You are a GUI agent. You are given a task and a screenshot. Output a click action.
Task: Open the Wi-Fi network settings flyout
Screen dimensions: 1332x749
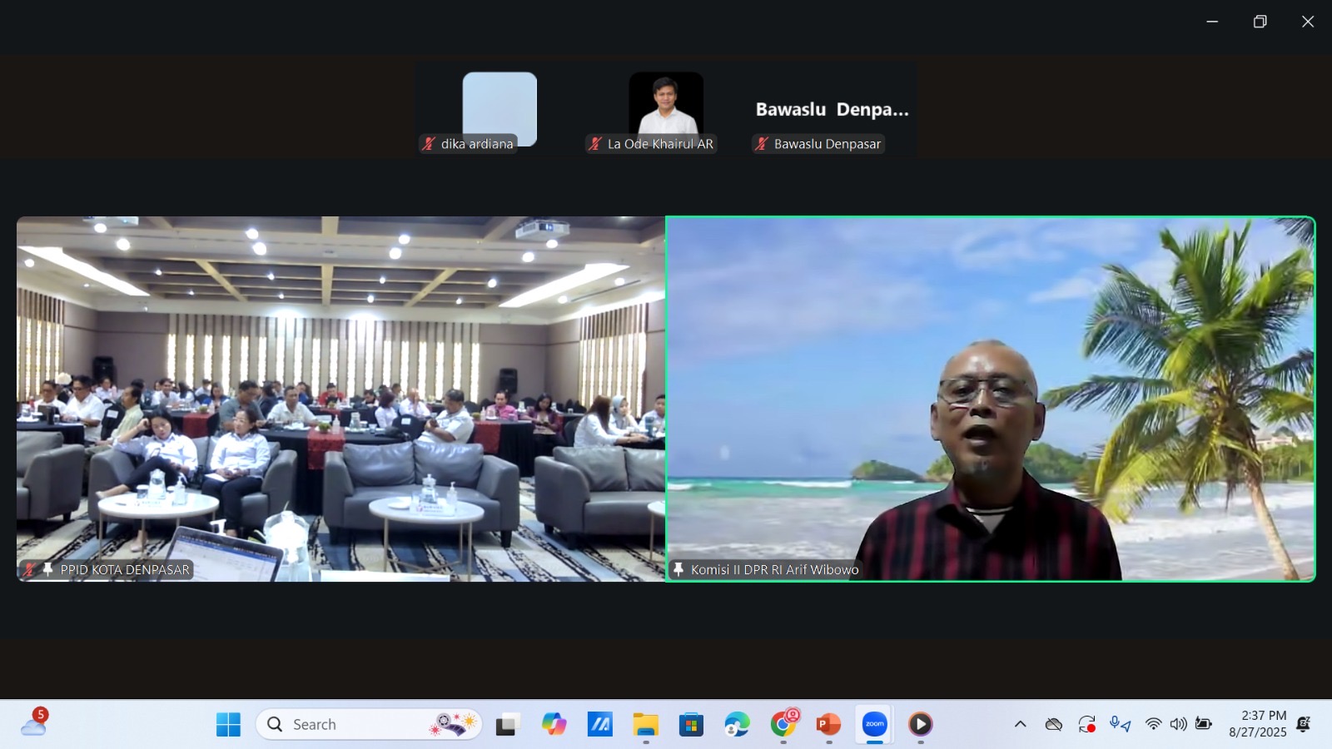pyautogui.click(x=1153, y=724)
